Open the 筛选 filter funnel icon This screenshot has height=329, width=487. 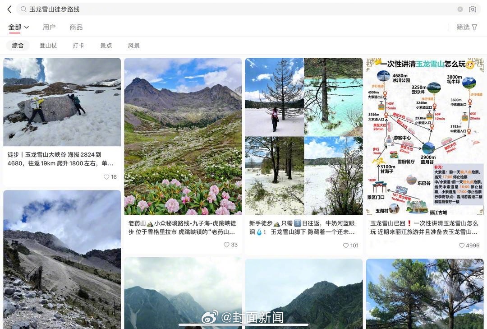[x=474, y=28]
